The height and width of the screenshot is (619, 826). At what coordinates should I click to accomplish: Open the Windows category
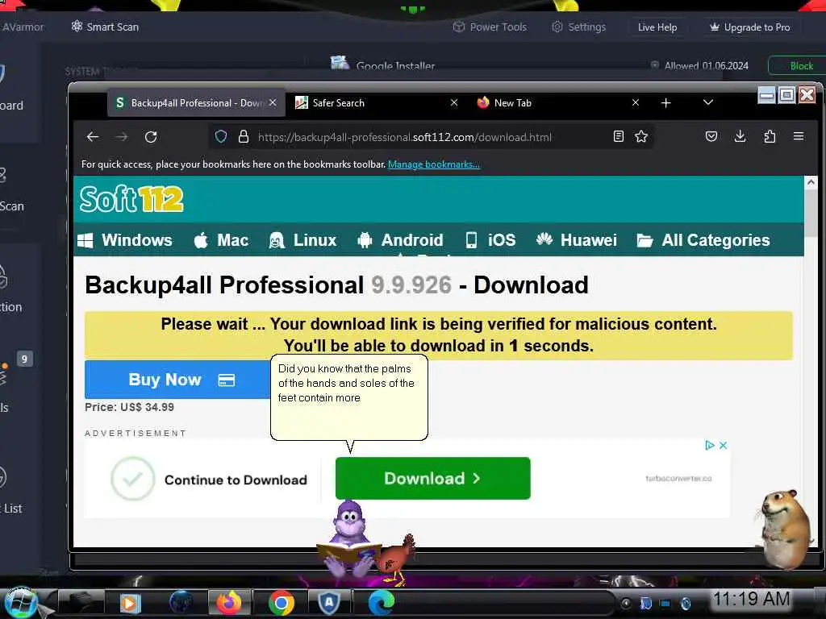point(125,240)
